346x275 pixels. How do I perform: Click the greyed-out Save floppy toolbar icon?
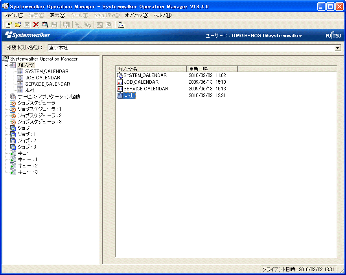click(x=54, y=25)
